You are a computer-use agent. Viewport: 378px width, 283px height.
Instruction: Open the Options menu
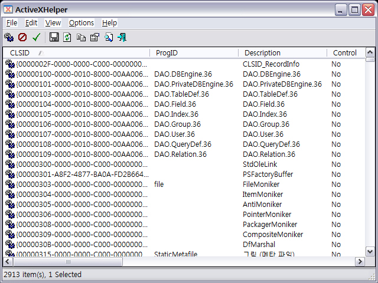click(x=82, y=23)
